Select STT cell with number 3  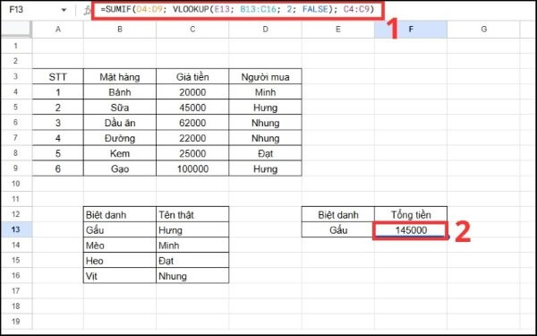tap(58, 123)
